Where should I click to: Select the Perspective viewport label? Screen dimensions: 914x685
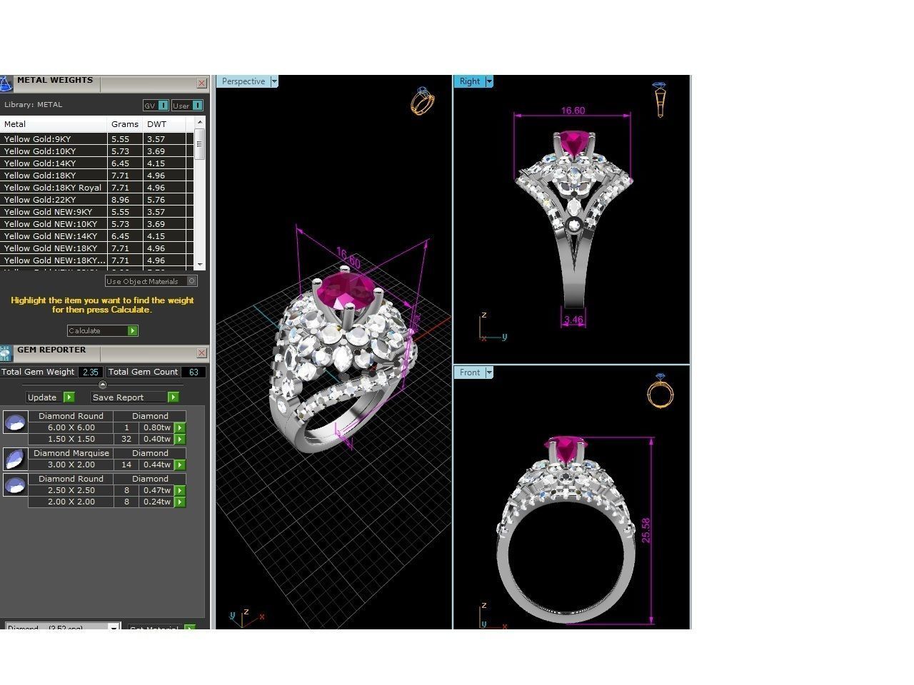point(243,81)
